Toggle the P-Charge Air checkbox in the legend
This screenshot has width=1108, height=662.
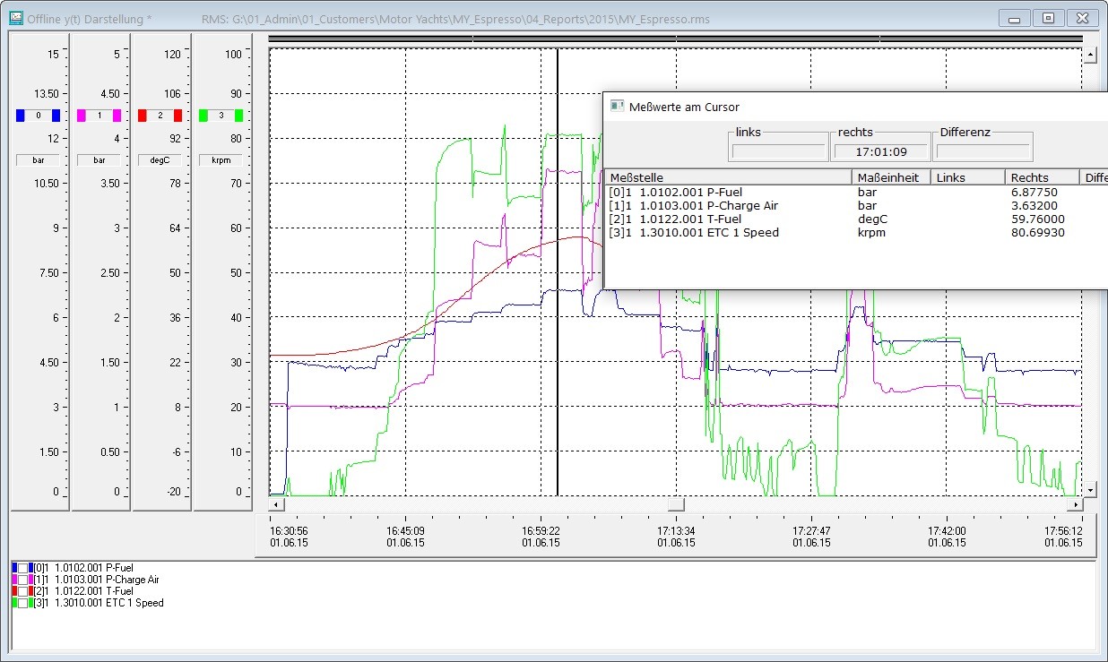tap(23, 579)
